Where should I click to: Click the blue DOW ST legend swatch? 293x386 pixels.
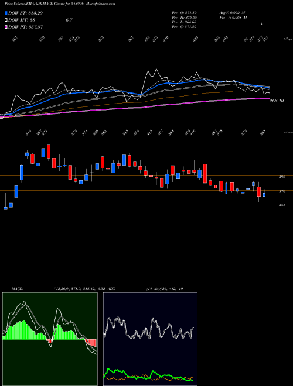click(x=6, y=13)
